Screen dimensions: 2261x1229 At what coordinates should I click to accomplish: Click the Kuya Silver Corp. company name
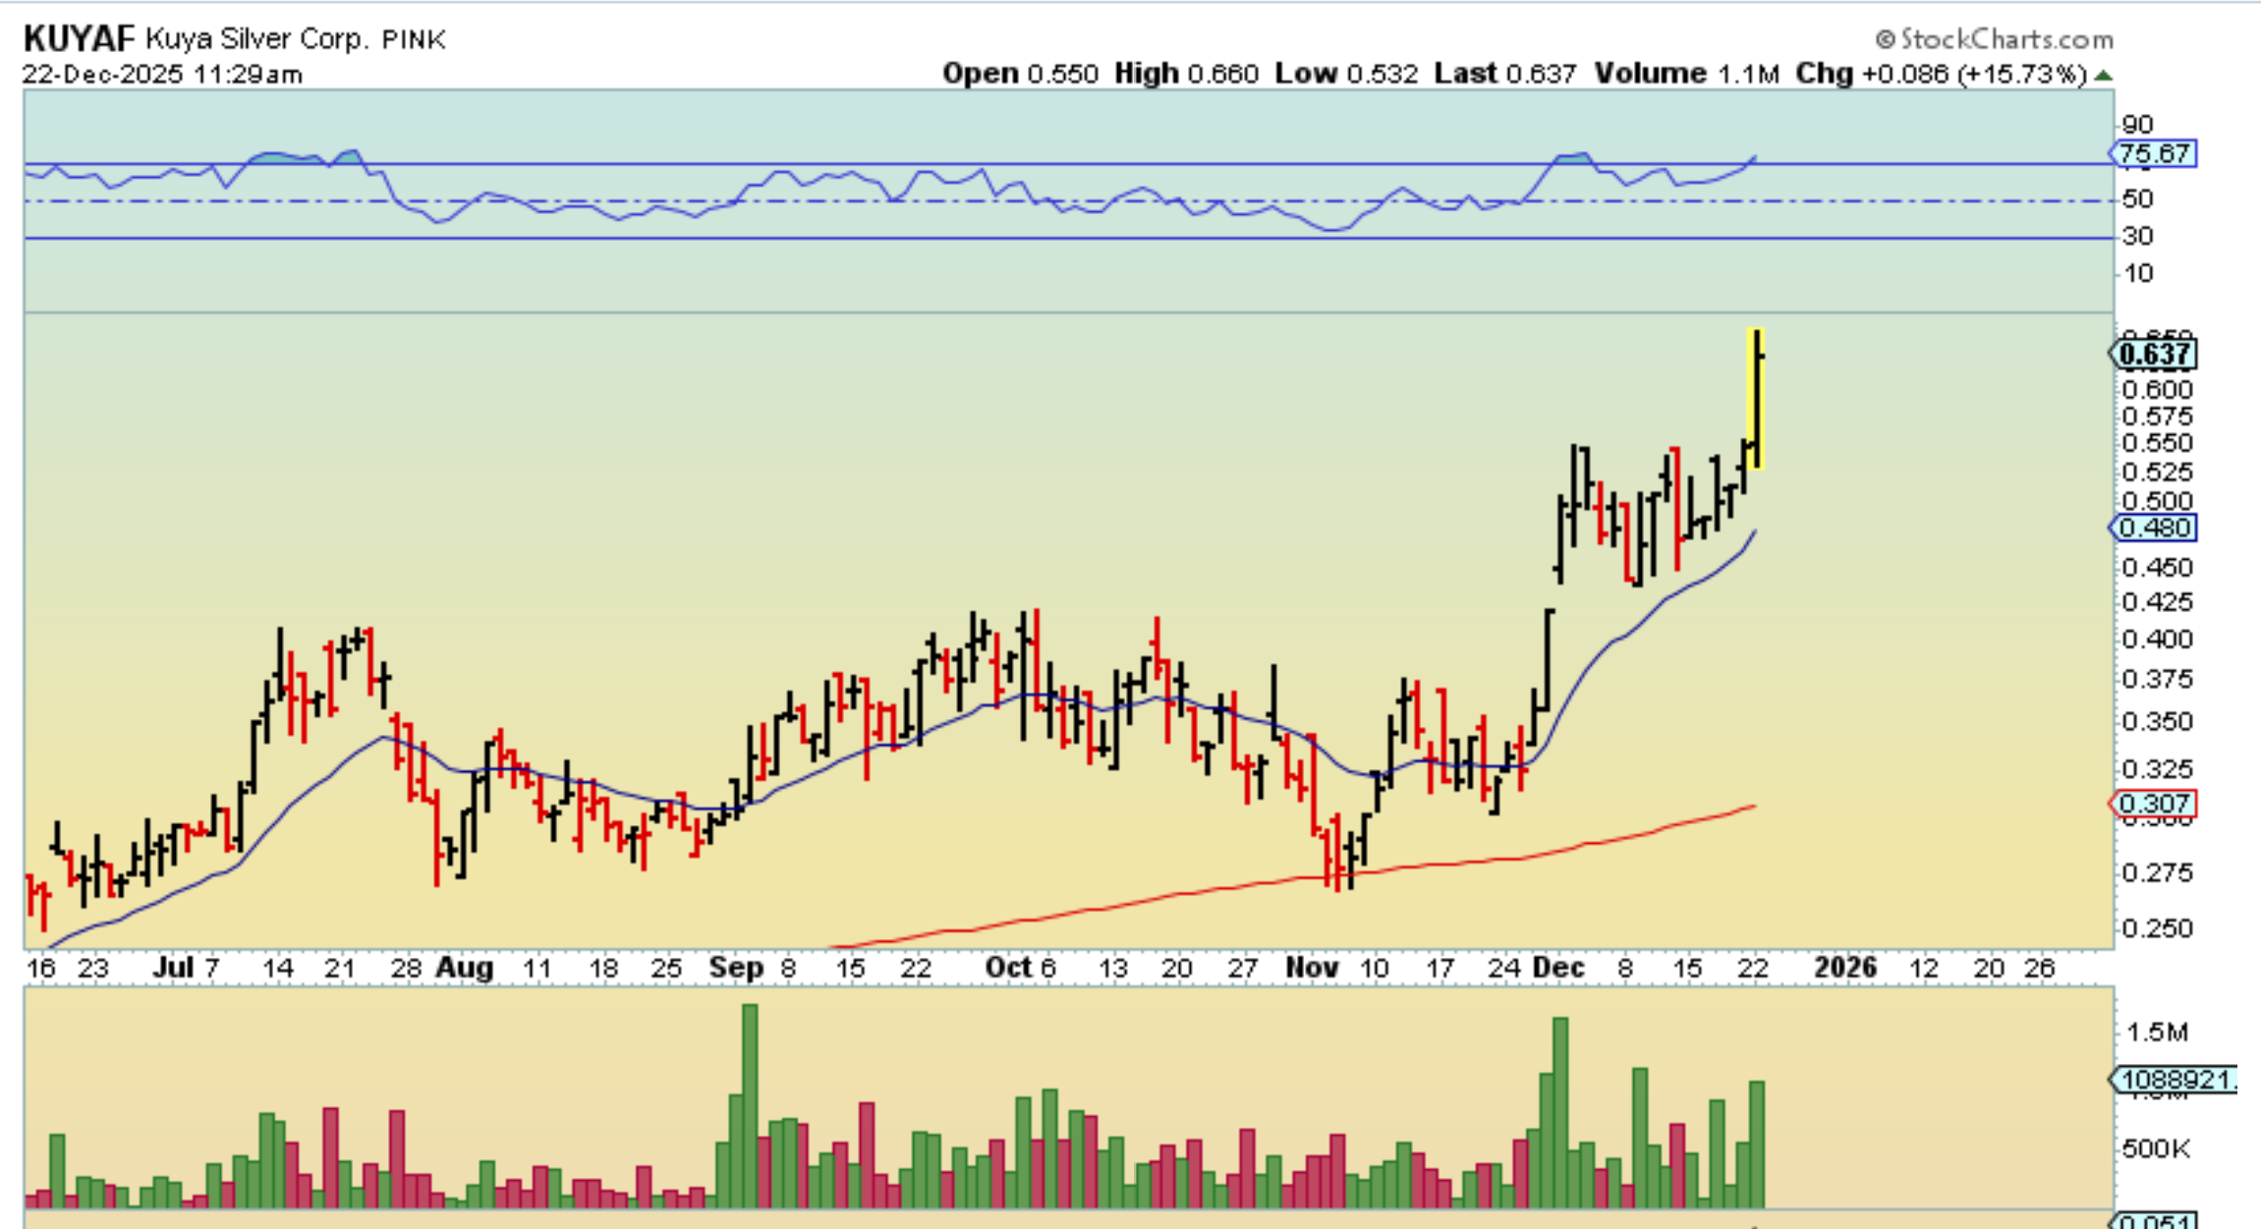(x=256, y=39)
